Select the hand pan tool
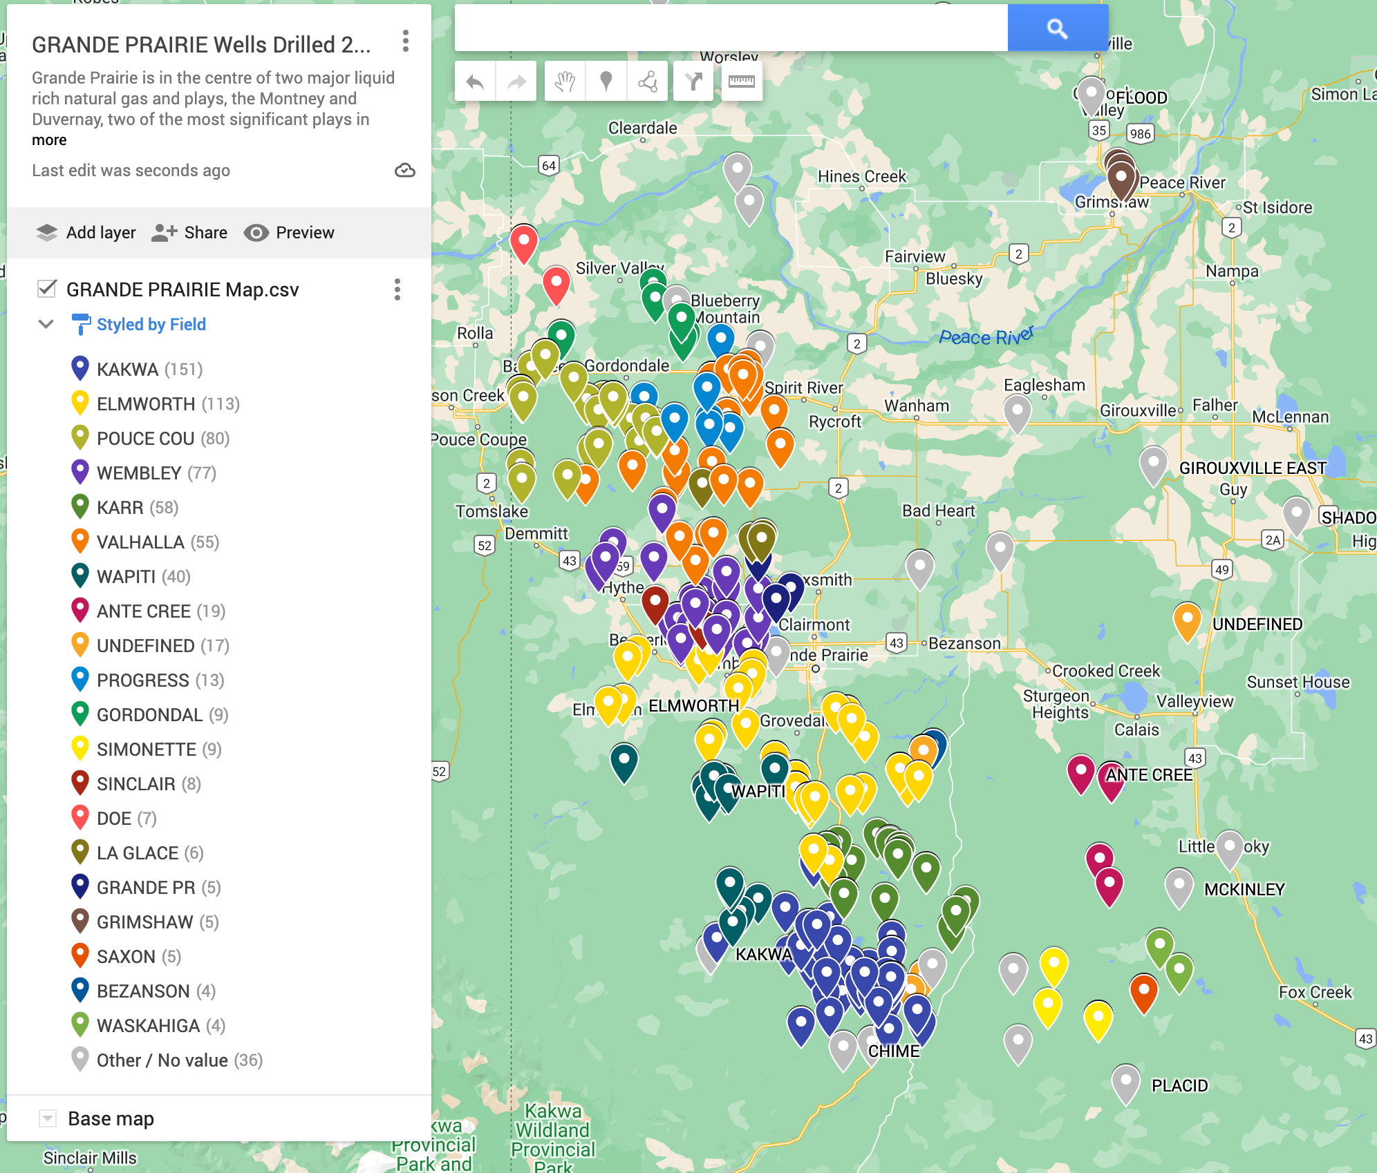Image resolution: width=1377 pixels, height=1173 pixels. pos(565,81)
